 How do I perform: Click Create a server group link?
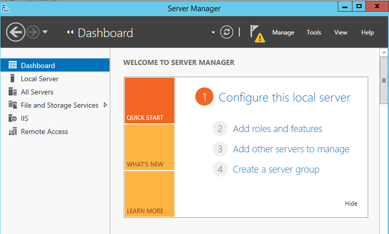click(x=276, y=170)
